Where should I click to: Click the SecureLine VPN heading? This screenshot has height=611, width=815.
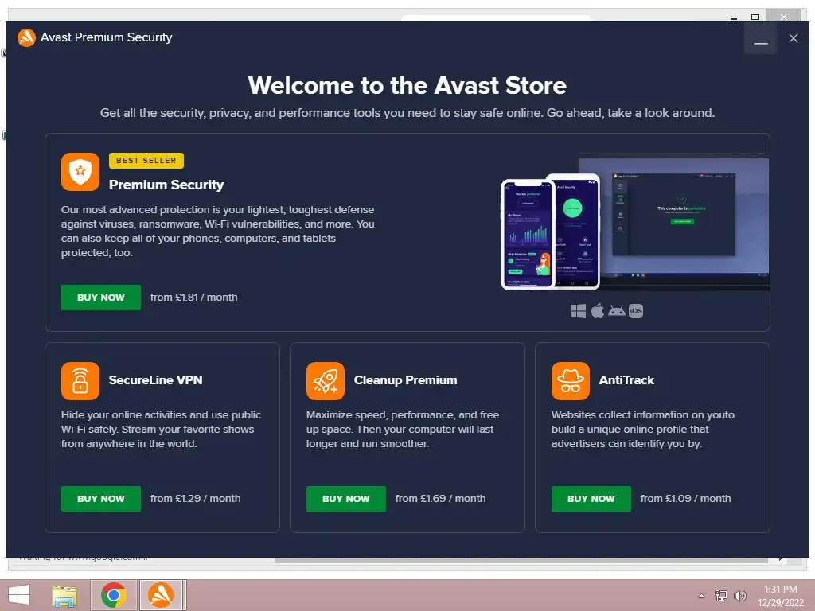(x=155, y=380)
